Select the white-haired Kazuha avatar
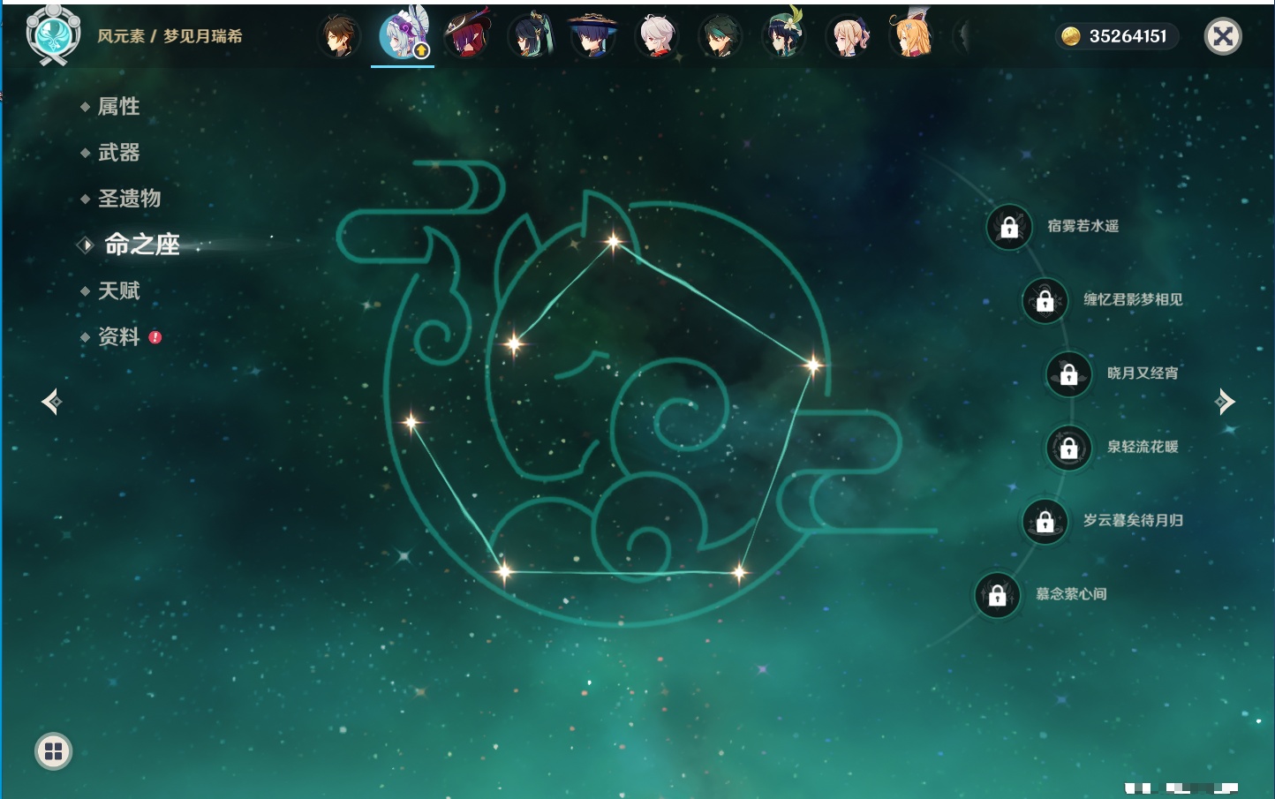This screenshot has height=799, width=1275. pos(656,36)
